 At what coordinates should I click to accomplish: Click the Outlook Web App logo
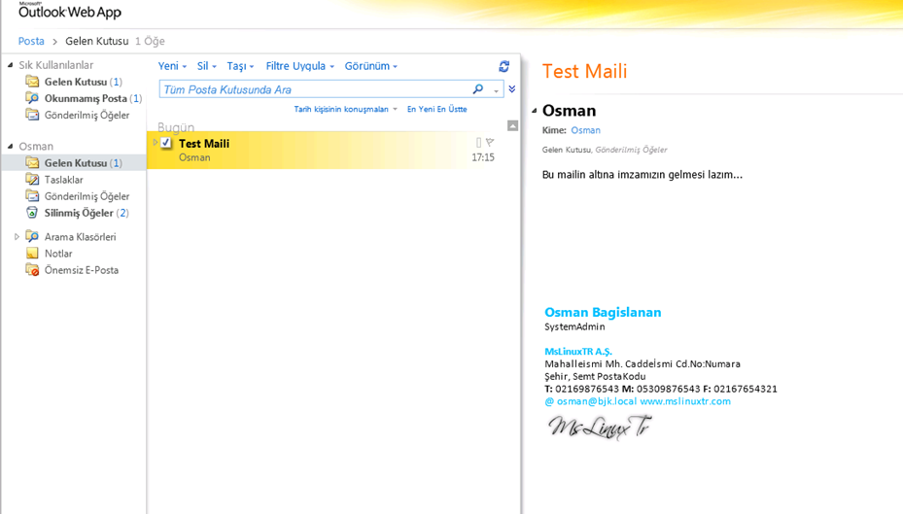(70, 11)
